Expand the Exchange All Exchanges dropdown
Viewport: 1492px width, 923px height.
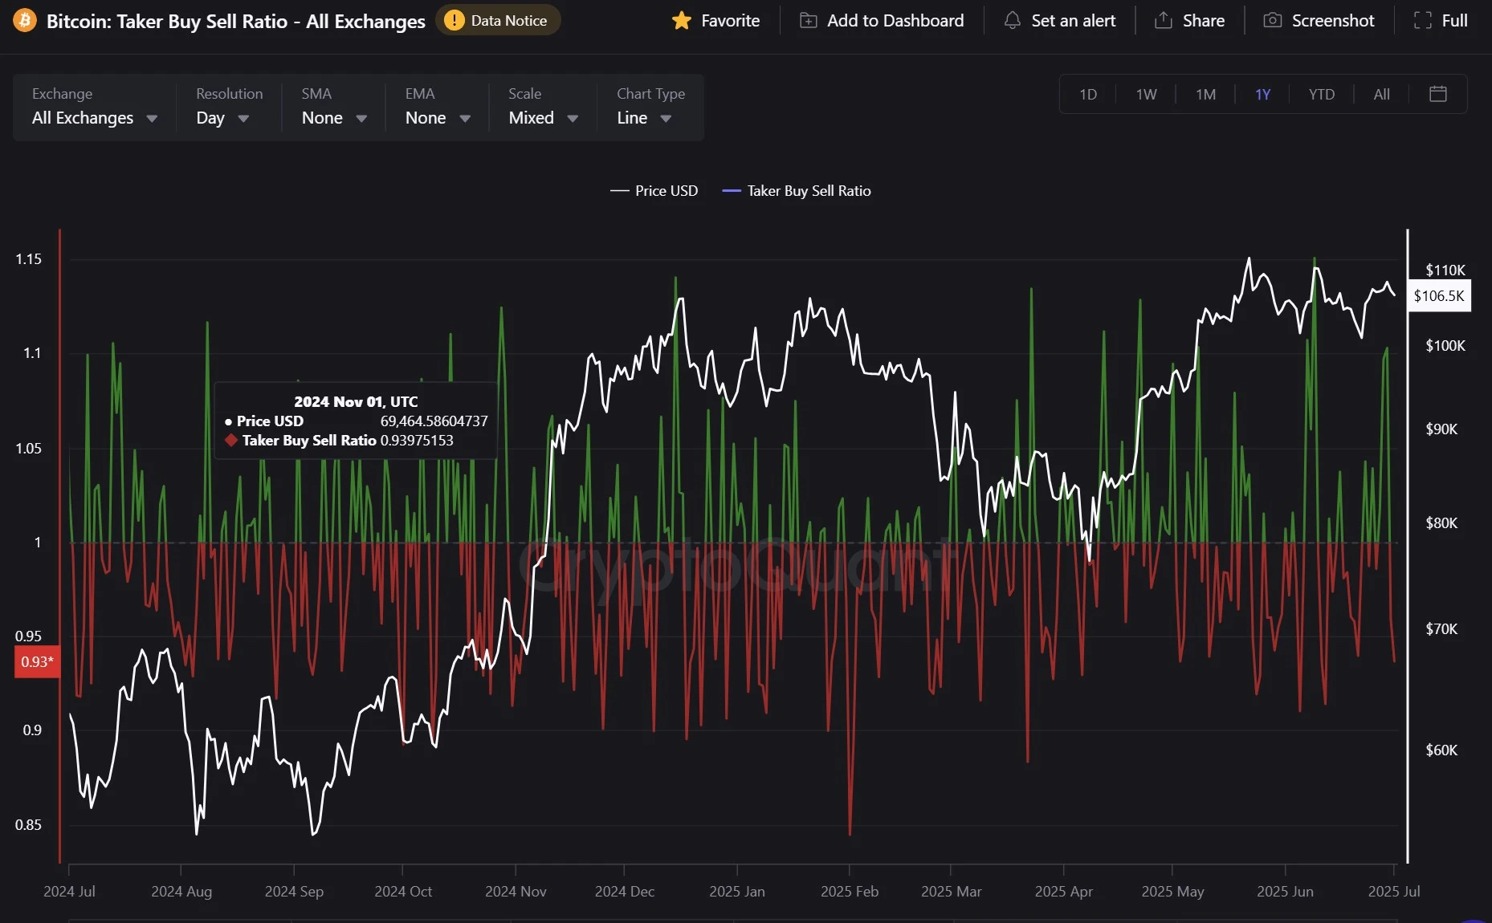pos(94,118)
